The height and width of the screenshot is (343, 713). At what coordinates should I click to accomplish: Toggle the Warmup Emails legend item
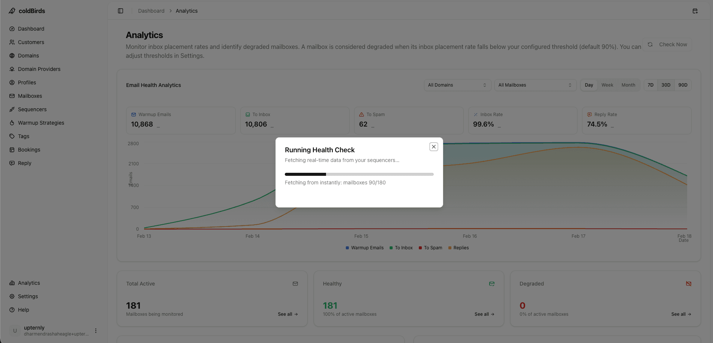point(364,247)
